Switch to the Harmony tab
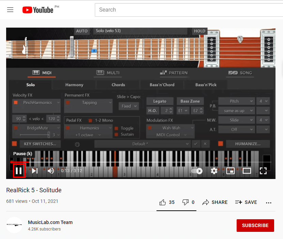Viewport: 283px width, 239px height. [x=74, y=85]
